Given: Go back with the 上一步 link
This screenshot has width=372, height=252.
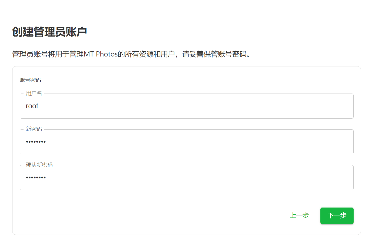Looking at the screenshot, I should point(299,215).
